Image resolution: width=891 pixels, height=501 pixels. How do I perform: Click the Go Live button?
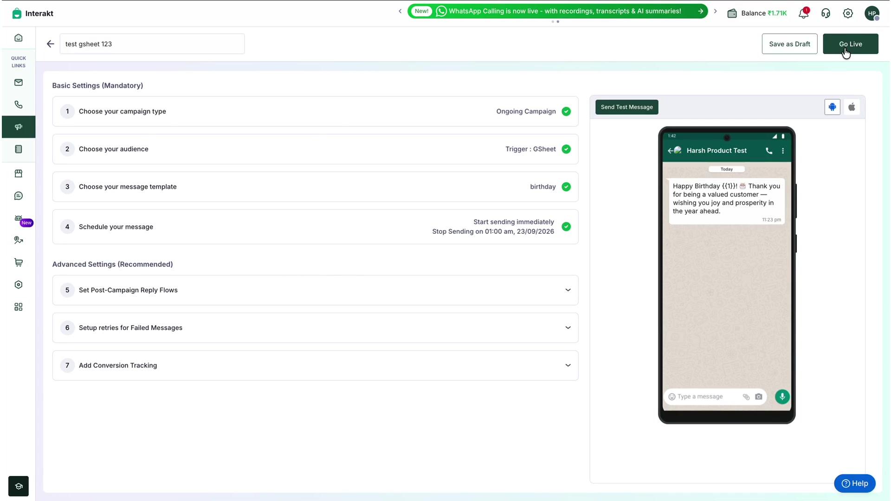[x=850, y=44]
